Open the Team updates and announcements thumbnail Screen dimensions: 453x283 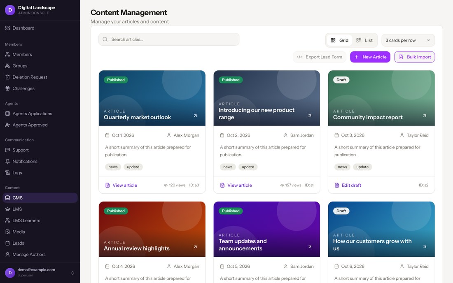point(267,230)
